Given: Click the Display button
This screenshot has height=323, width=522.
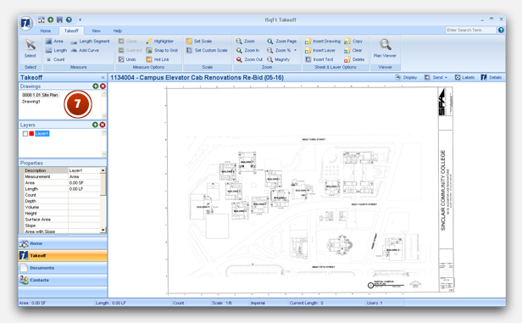Looking at the screenshot, I should coord(406,77).
